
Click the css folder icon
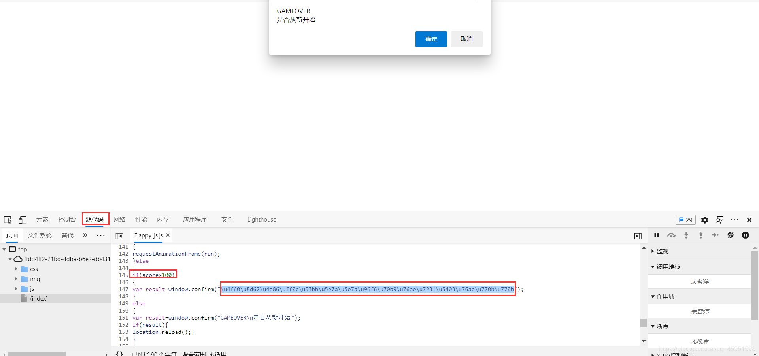pos(25,269)
